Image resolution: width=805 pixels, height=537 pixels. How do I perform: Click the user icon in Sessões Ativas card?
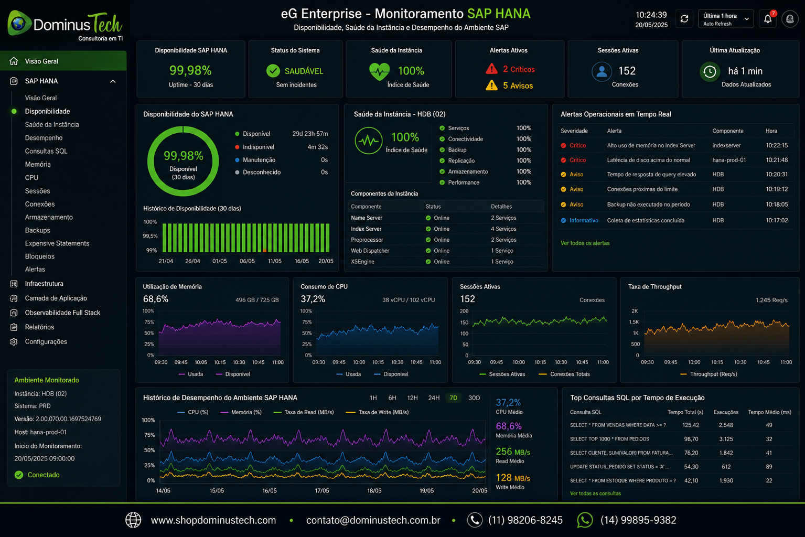coord(602,71)
